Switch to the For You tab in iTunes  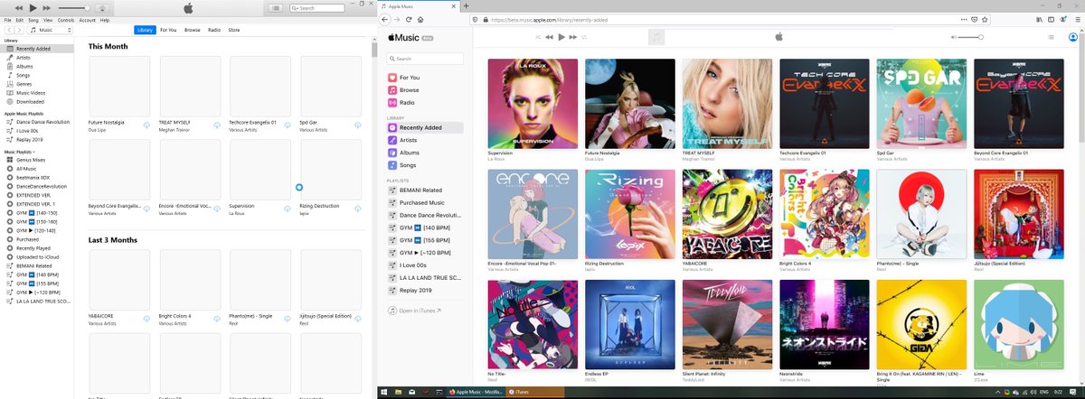click(168, 30)
